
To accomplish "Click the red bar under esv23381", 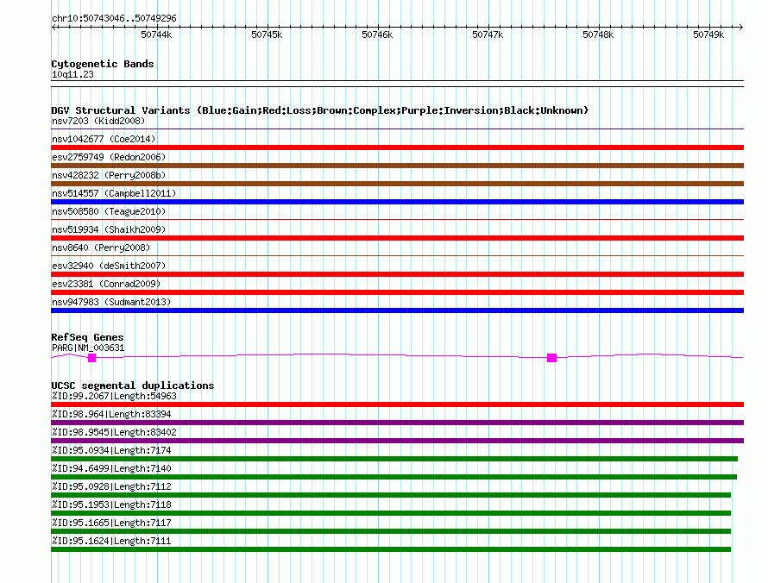I will 397,292.
